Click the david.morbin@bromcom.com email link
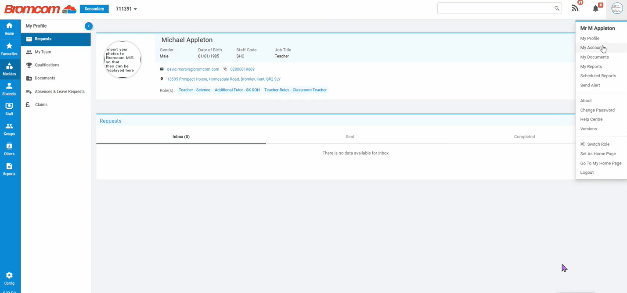This screenshot has width=627, height=293. point(193,69)
